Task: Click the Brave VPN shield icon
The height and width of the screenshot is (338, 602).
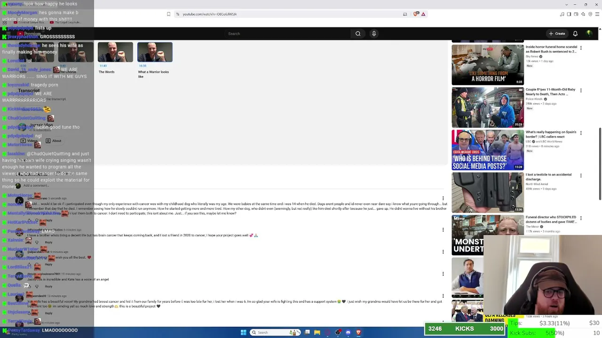Action: 590,14
